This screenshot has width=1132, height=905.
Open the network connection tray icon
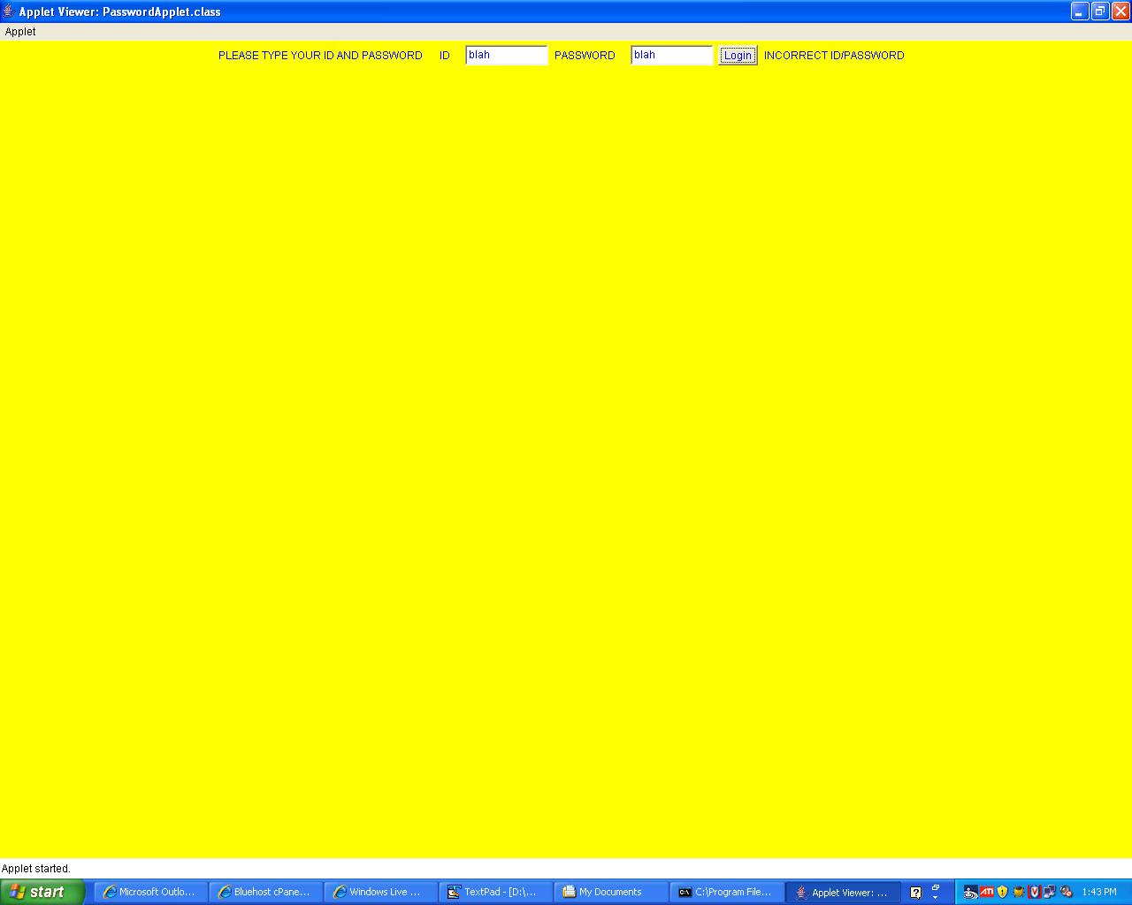coord(1050,892)
